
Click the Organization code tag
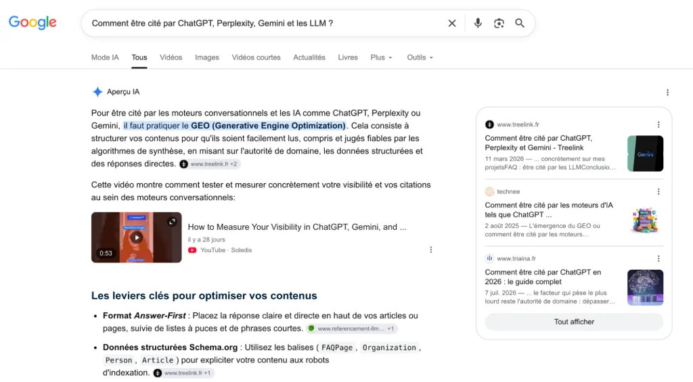[x=389, y=348]
